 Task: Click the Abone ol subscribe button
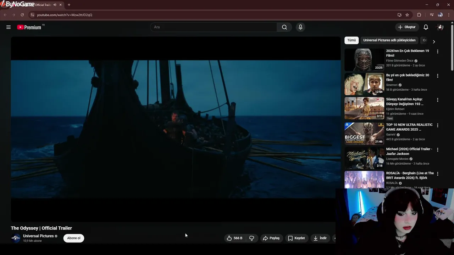(74, 238)
